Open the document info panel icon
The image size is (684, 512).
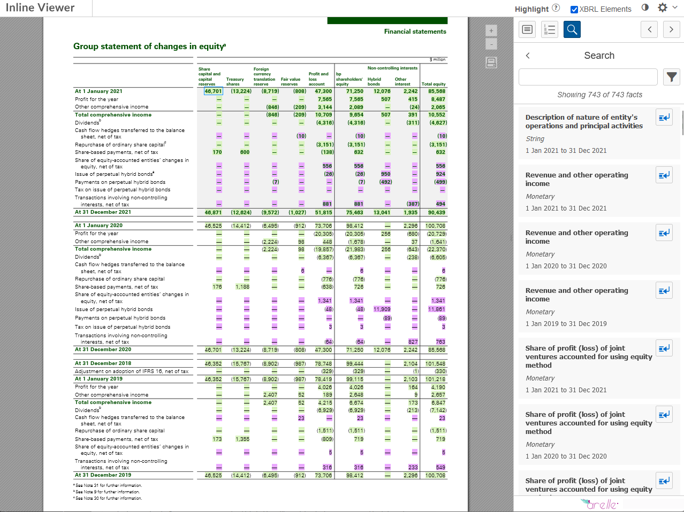[x=527, y=29]
